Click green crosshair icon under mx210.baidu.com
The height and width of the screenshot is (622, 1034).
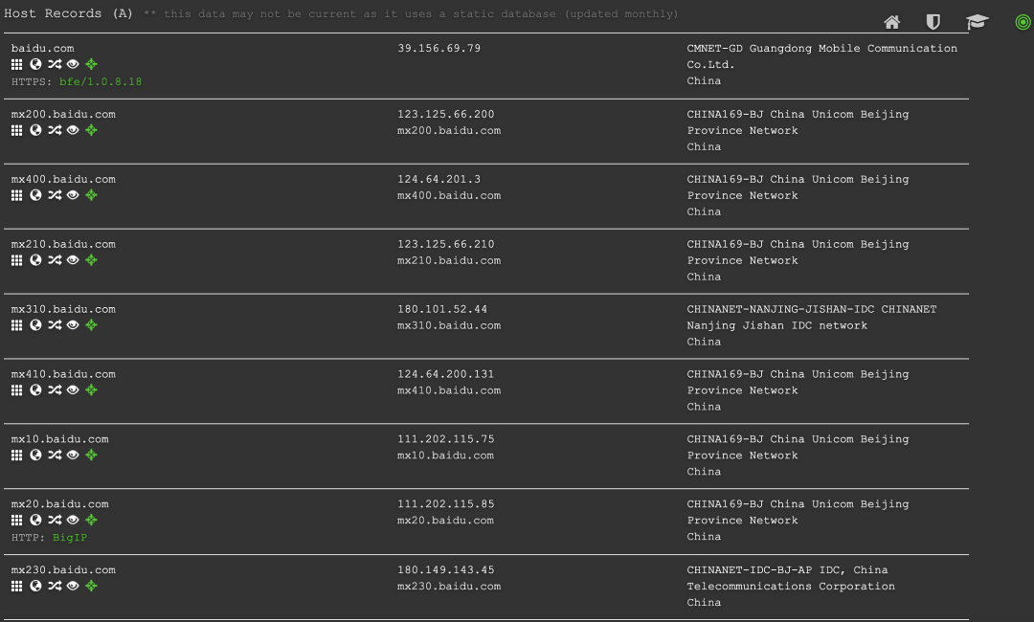pyautogui.click(x=91, y=259)
